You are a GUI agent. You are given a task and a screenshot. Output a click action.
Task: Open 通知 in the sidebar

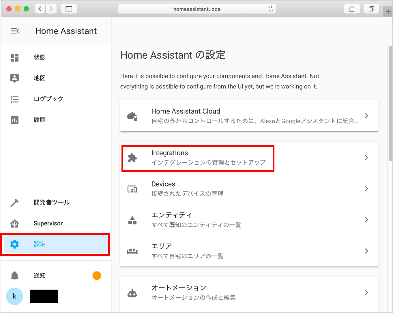(40, 276)
